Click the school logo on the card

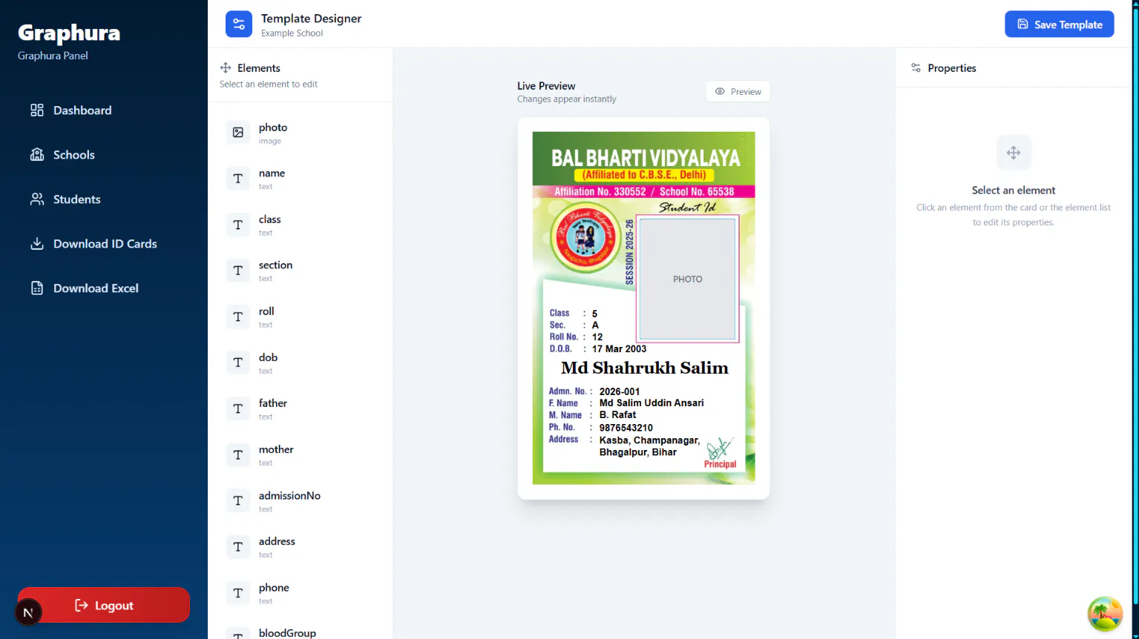click(x=586, y=236)
